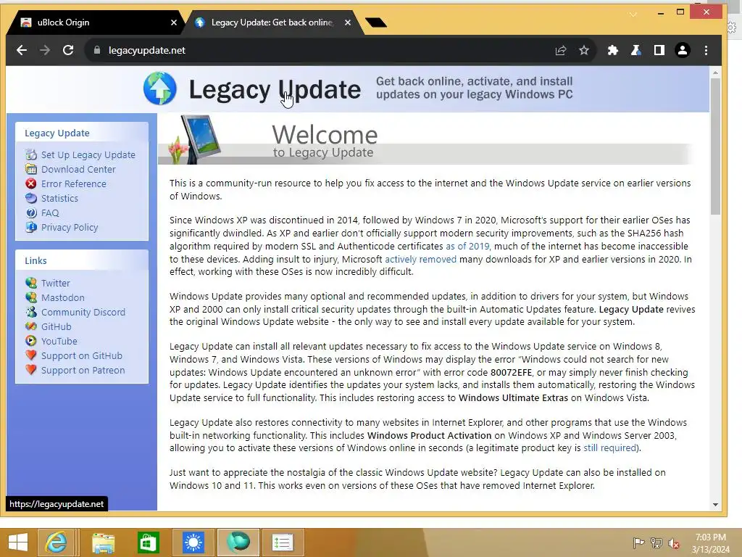Image resolution: width=742 pixels, height=557 pixels.
Task: Click the Support on GitHub heart icon
Action: point(31,355)
